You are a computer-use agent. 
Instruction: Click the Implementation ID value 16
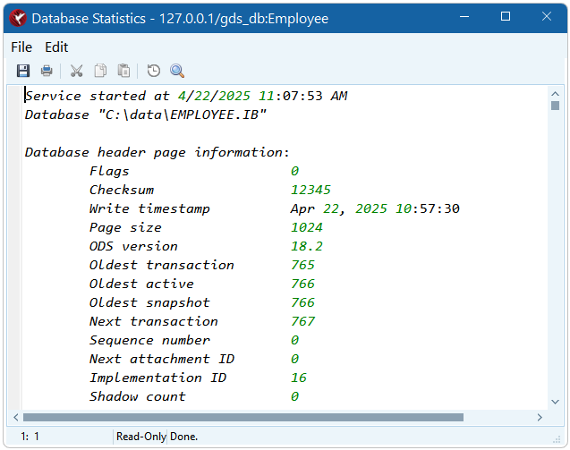point(299,378)
